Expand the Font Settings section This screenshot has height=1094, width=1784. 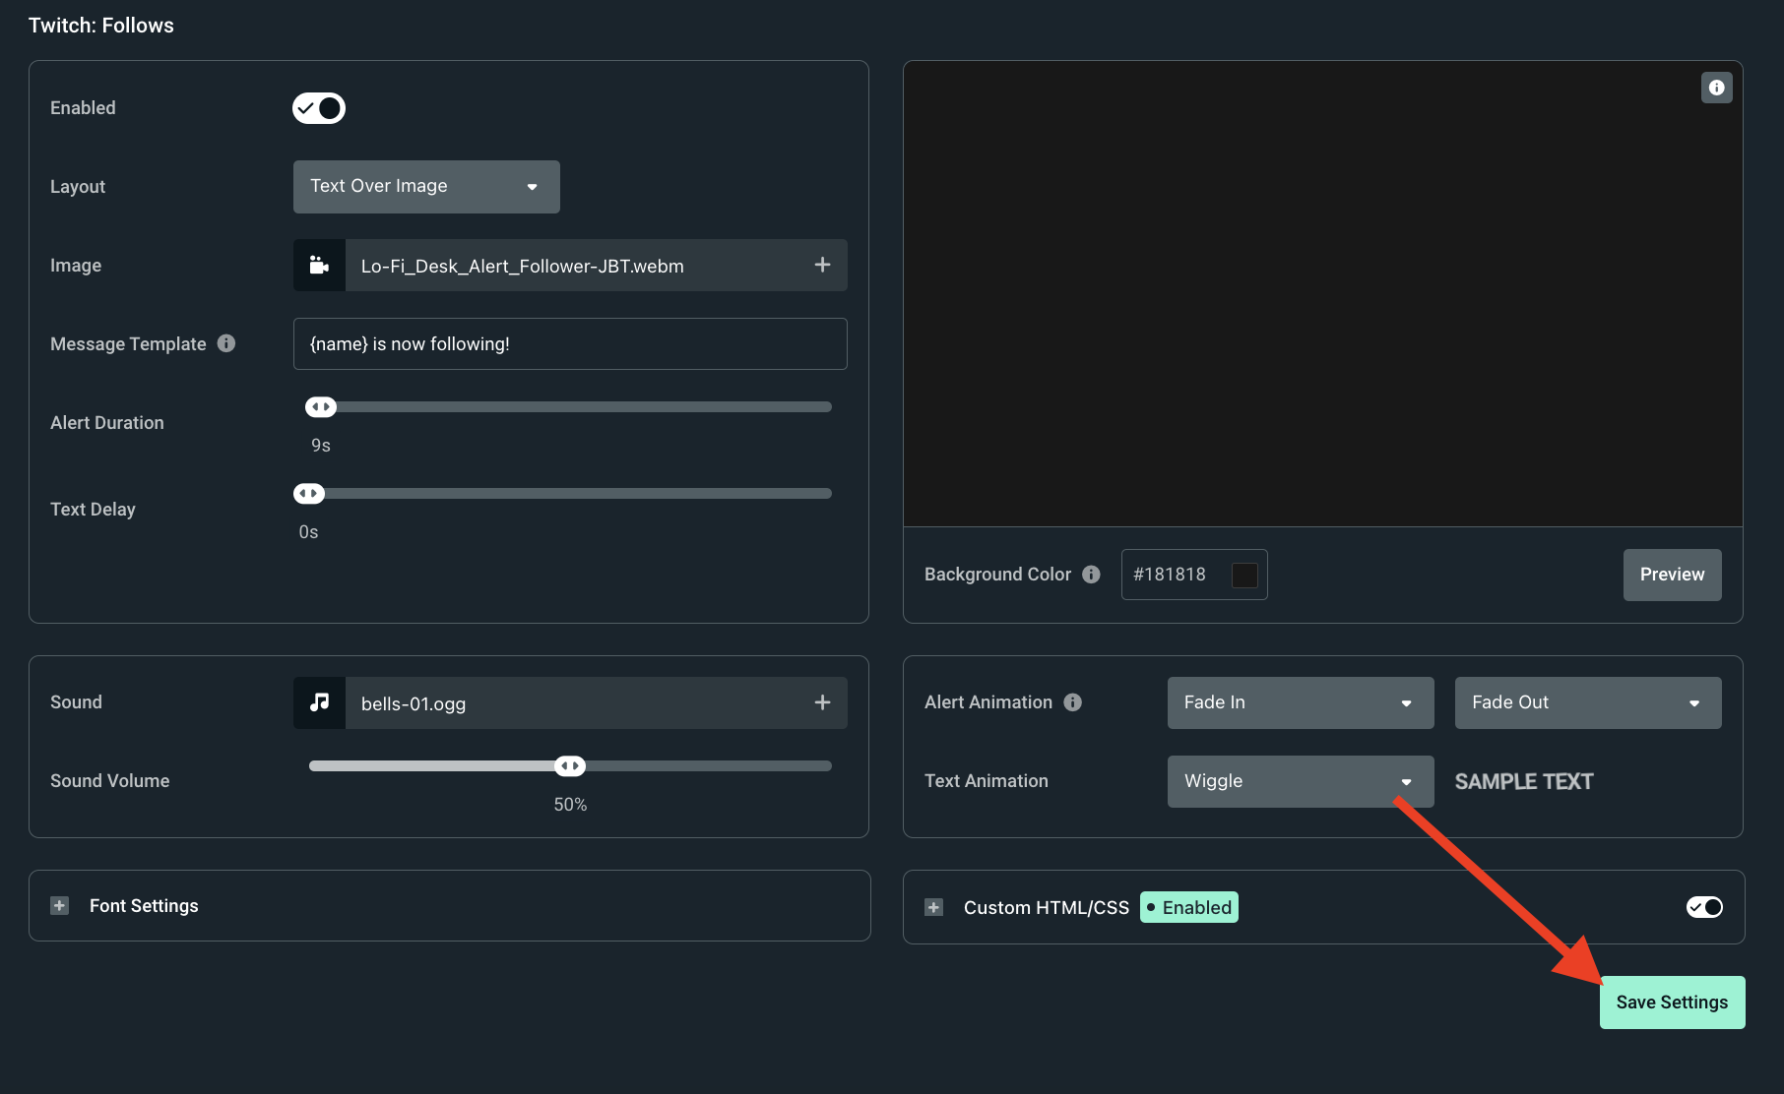coord(60,906)
